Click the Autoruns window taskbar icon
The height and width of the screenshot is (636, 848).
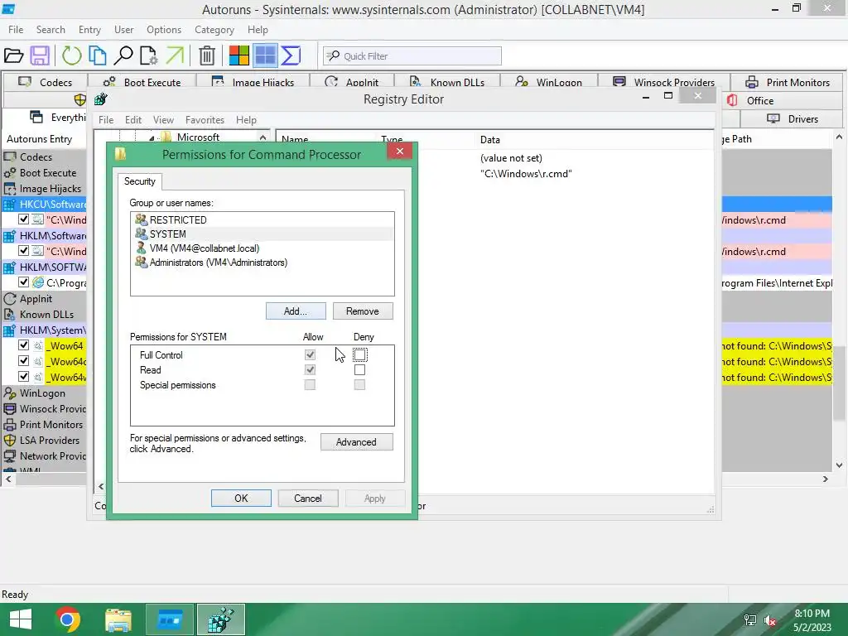[169, 619]
